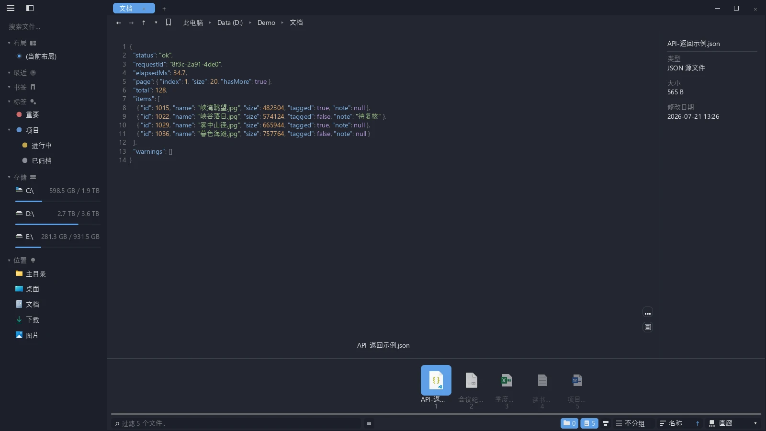Click the group layout icon before 不分组
The width and height of the screenshot is (766, 431).
606,423
